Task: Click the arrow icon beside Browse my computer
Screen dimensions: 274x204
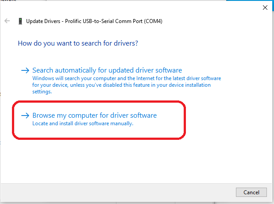Action: pos(25,115)
